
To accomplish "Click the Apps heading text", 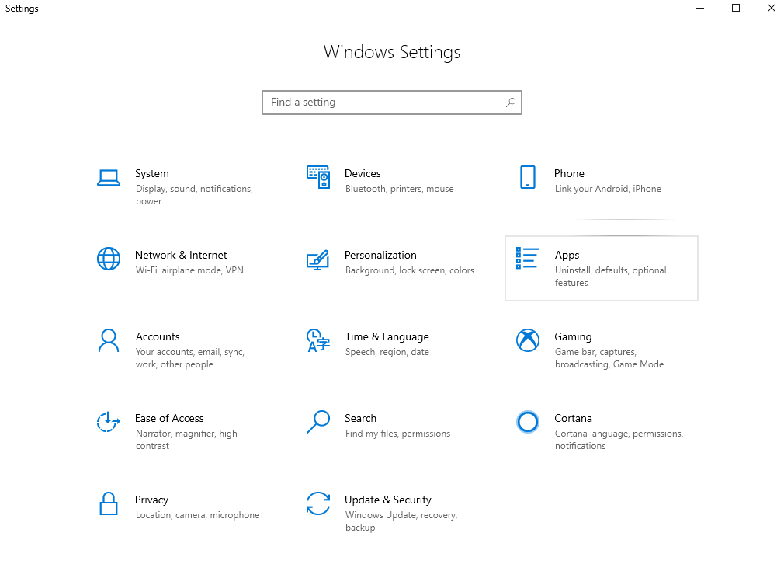I will coord(567,256).
